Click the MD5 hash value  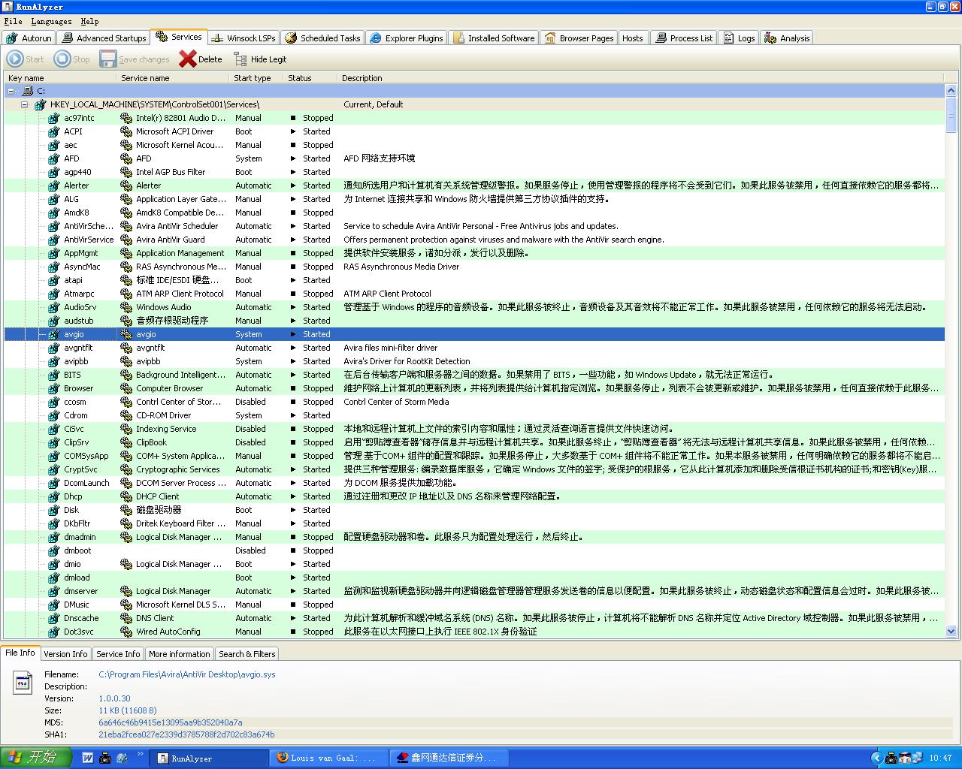click(171, 722)
